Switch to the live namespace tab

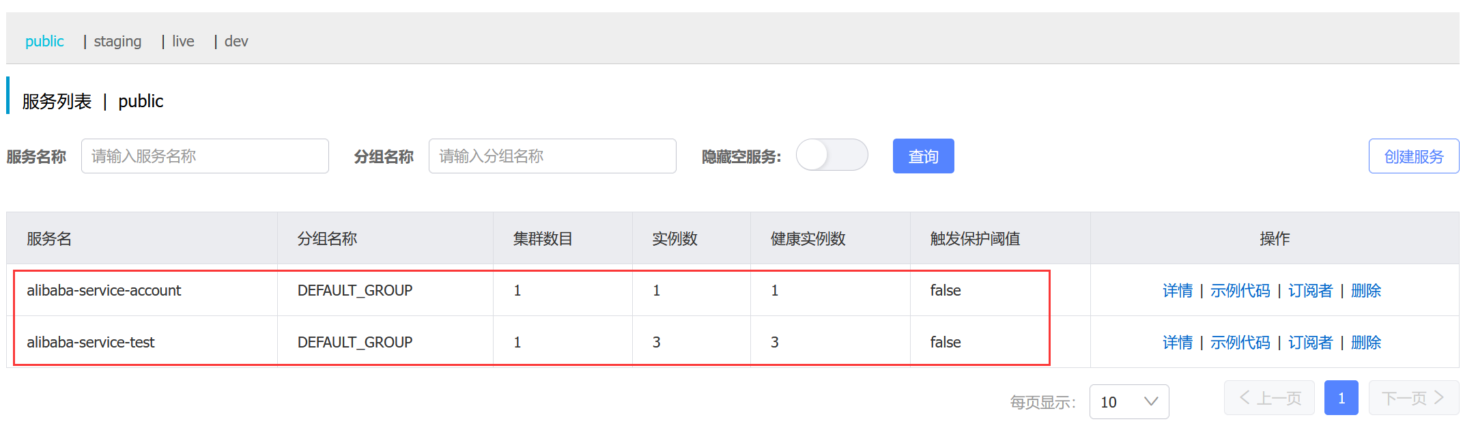tap(183, 42)
